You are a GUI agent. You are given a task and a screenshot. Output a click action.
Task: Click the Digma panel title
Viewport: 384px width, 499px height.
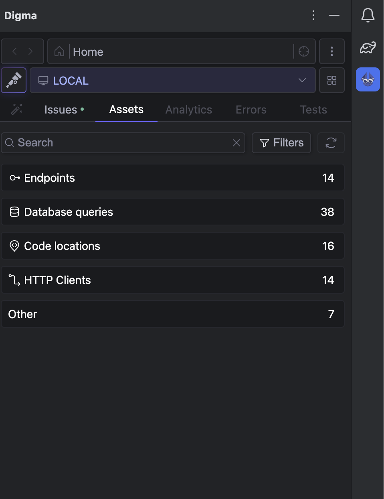(x=20, y=16)
